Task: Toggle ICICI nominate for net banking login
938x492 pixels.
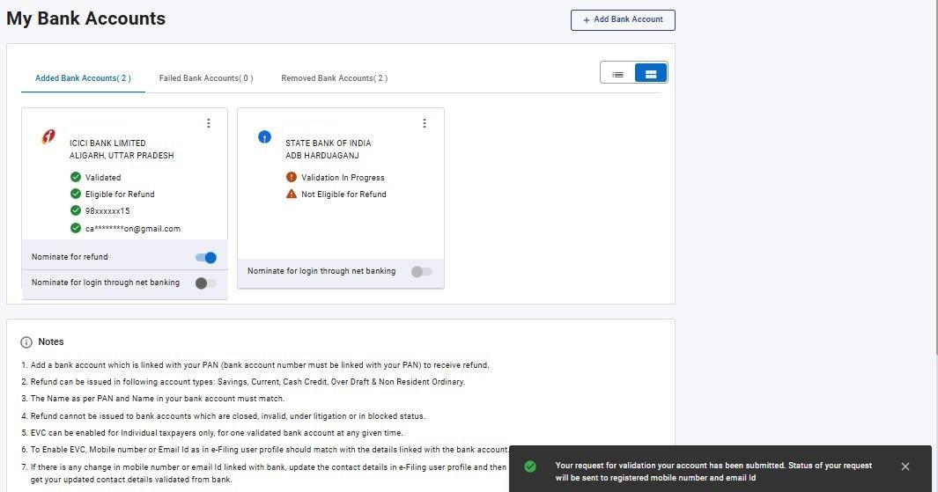Action: pos(205,283)
